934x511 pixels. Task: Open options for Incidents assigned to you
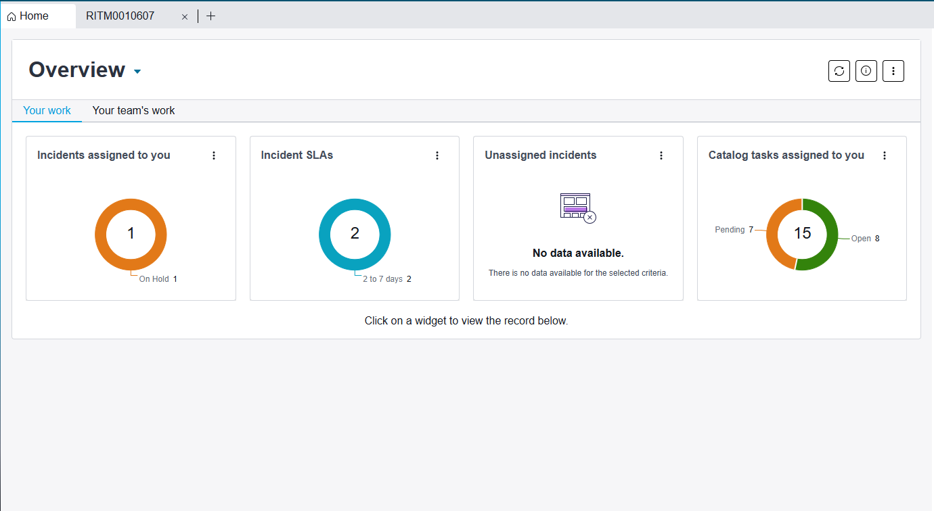[214, 155]
